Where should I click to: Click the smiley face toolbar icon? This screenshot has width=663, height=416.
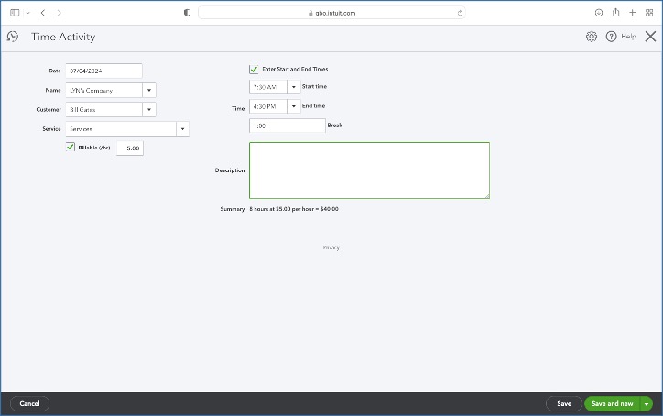click(x=599, y=13)
